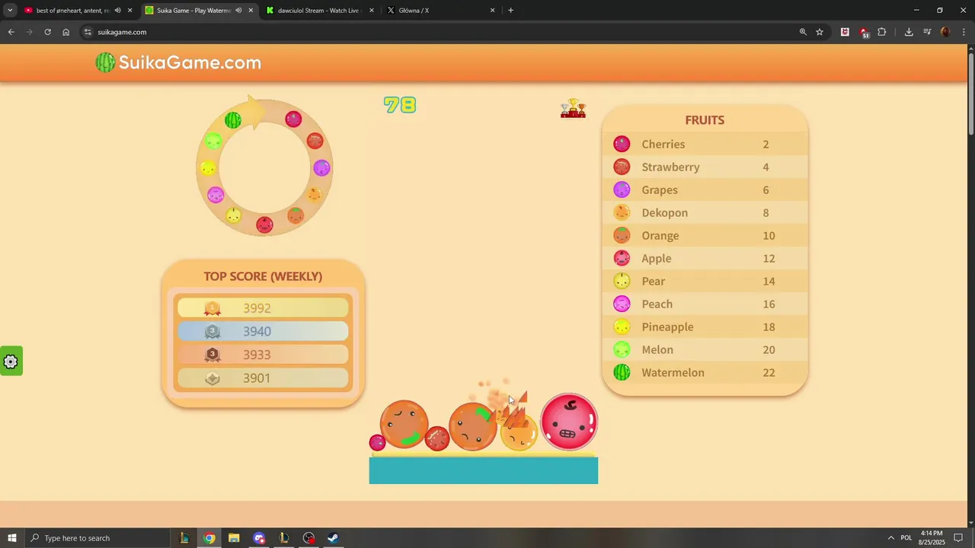Click the small cherry in the game box

pos(377,442)
